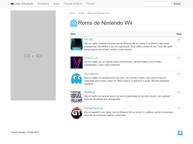Viewport: 193px width, 144px height.
Task: Click the Nota column header
Action: coord(179,34)
